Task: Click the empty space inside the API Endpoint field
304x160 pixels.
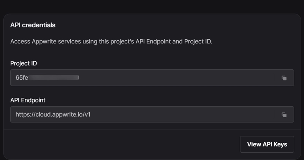Action: click(182, 114)
